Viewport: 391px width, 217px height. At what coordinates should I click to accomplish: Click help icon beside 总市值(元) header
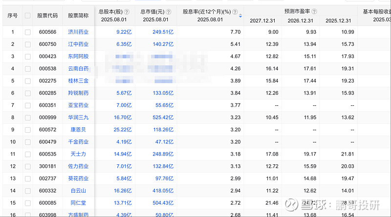tap(169, 12)
